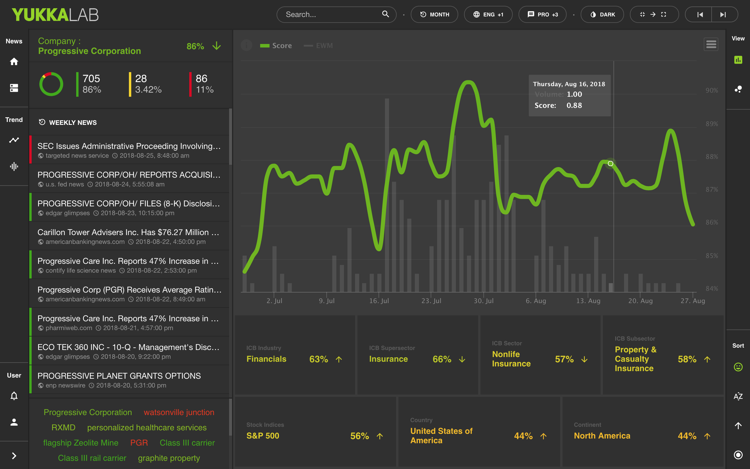Click the collapse layout icon
This screenshot has width=750, height=469.
coord(642,15)
